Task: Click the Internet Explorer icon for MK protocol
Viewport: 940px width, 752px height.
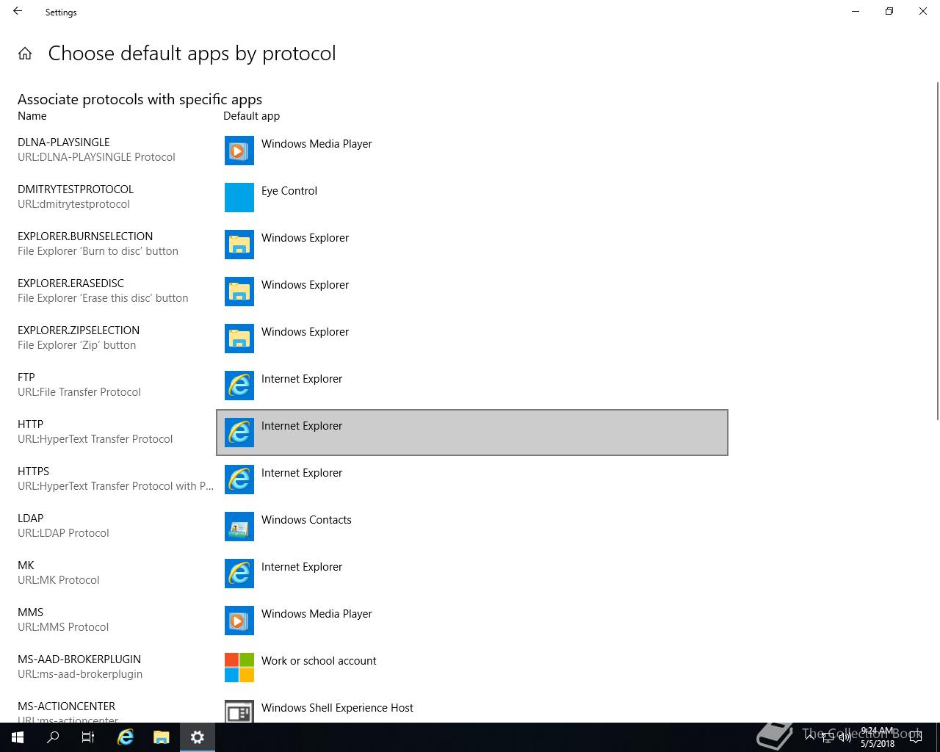Action: 239,574
